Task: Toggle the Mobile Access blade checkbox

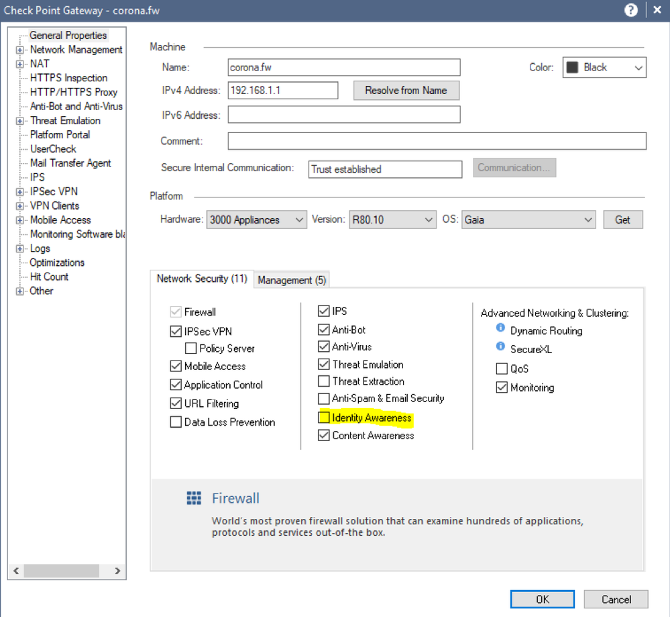Action: pos(176,367)
